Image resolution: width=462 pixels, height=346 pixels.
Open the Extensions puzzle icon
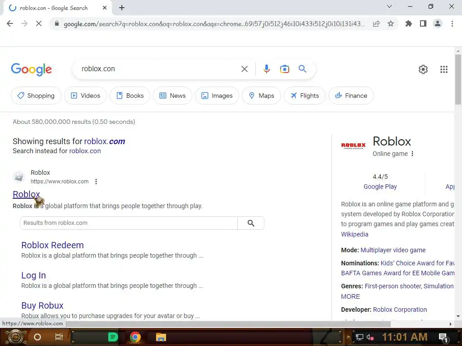pos(409,23)
